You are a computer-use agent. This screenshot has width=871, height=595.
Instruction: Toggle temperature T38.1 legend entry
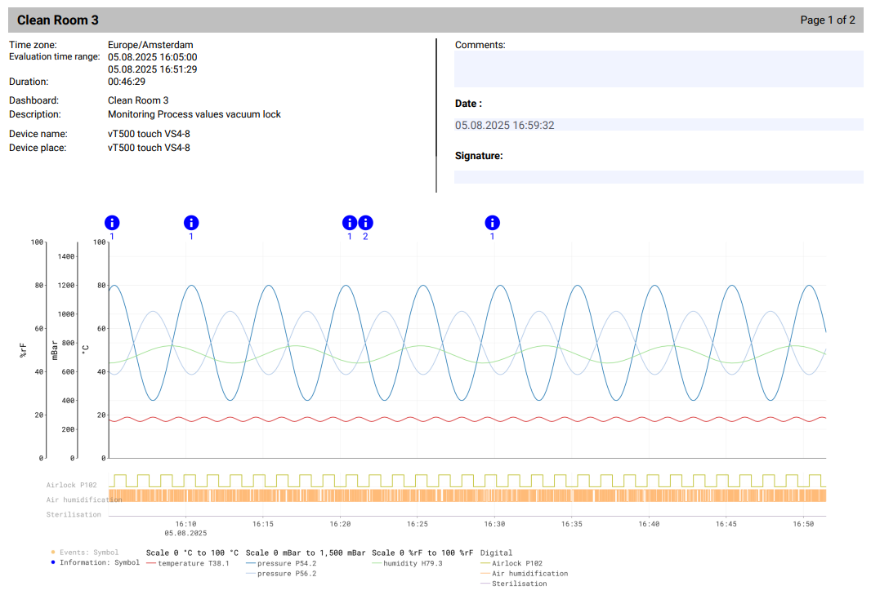193,563
